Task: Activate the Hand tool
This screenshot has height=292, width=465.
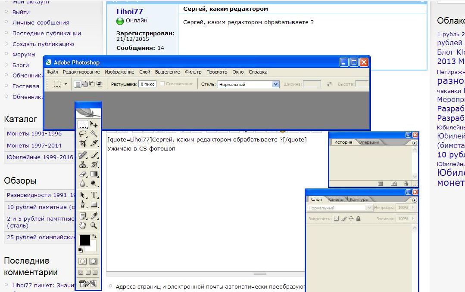Action: point(83,225)
